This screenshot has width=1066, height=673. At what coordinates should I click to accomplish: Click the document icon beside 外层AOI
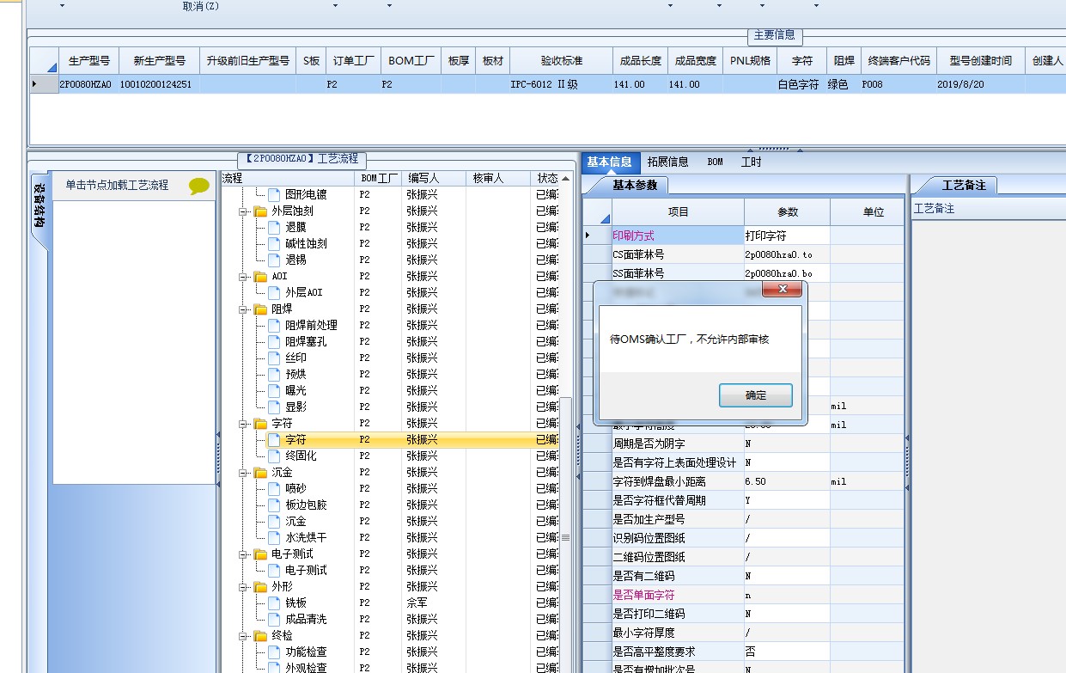tap(274, 292)
